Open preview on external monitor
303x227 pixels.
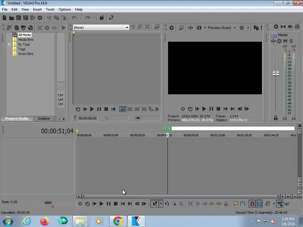(181, 28)
